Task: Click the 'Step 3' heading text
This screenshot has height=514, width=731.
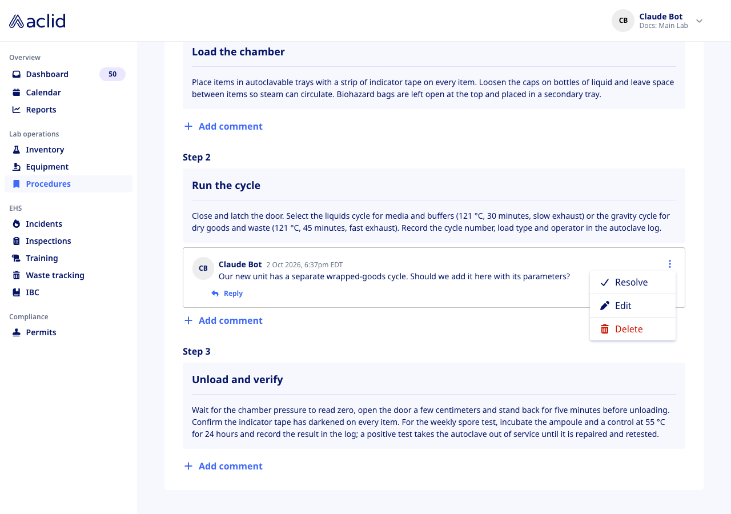Action: 196,351
